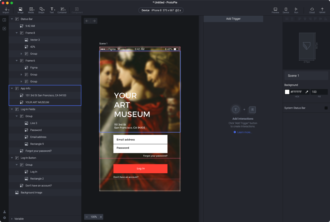Click the Upload icon
Screen dimensions: 330x222
tap(322, 10)
